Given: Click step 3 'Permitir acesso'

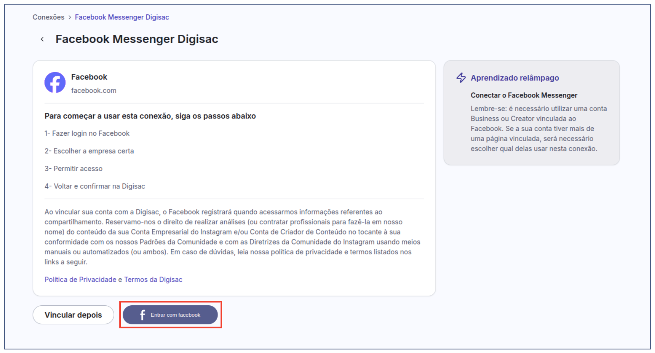Looking at the screenshot, I should (73, 169).
